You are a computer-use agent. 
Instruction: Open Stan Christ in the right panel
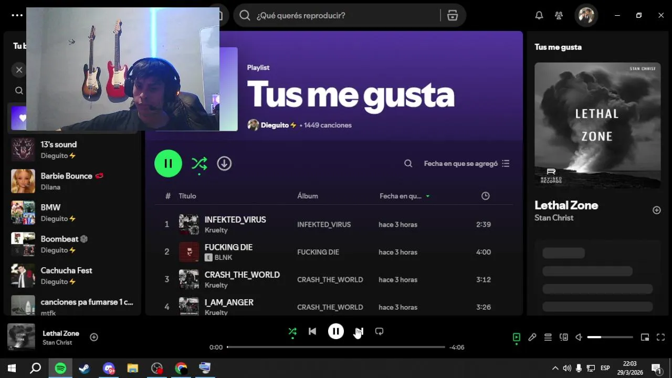tap(554, 218)
